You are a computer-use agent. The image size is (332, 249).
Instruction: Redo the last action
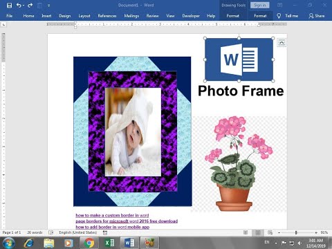30,5
